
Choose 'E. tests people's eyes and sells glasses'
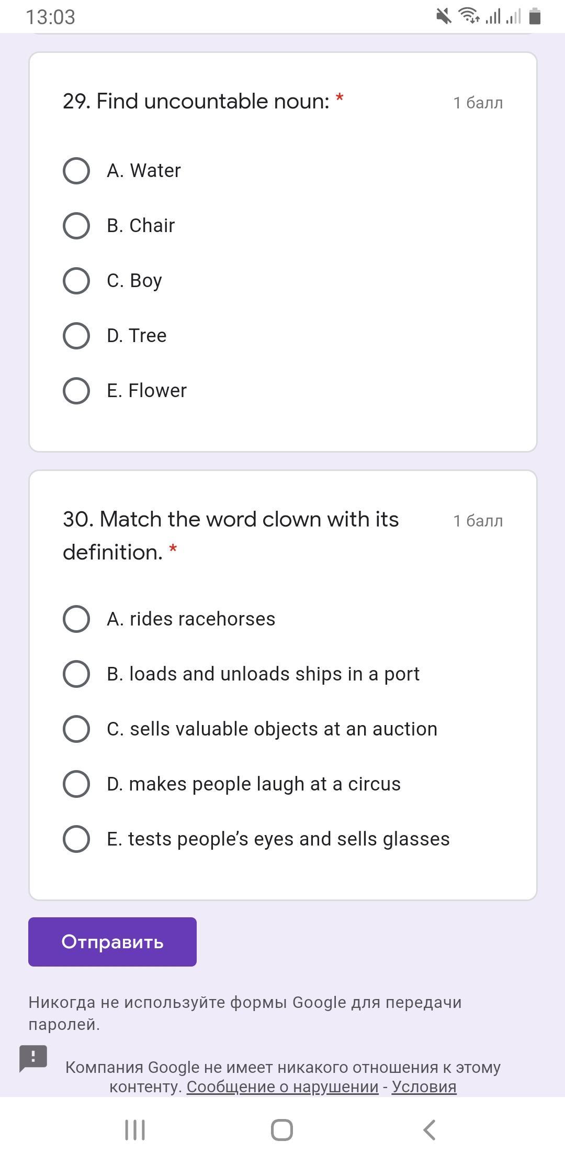[x=76, y=839]
